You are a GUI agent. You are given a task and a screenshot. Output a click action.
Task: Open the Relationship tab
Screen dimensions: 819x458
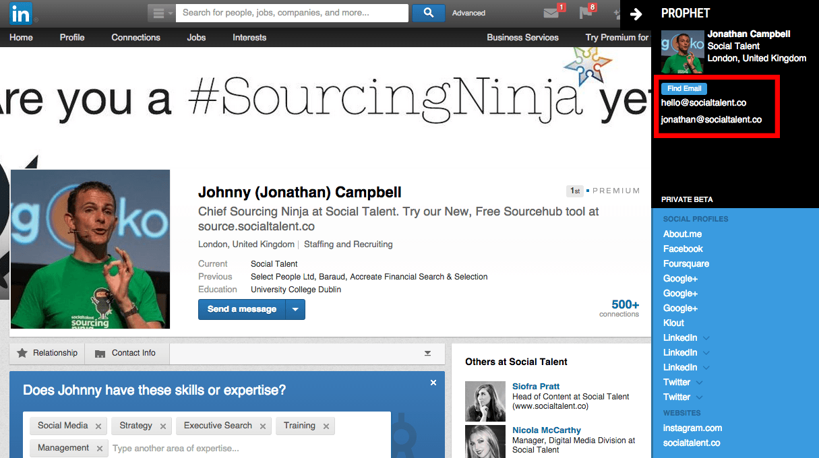(x=47, y=353)
